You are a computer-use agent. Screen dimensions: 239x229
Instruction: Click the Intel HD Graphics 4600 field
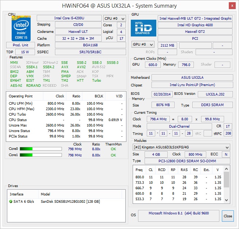[x=195, y=25]
